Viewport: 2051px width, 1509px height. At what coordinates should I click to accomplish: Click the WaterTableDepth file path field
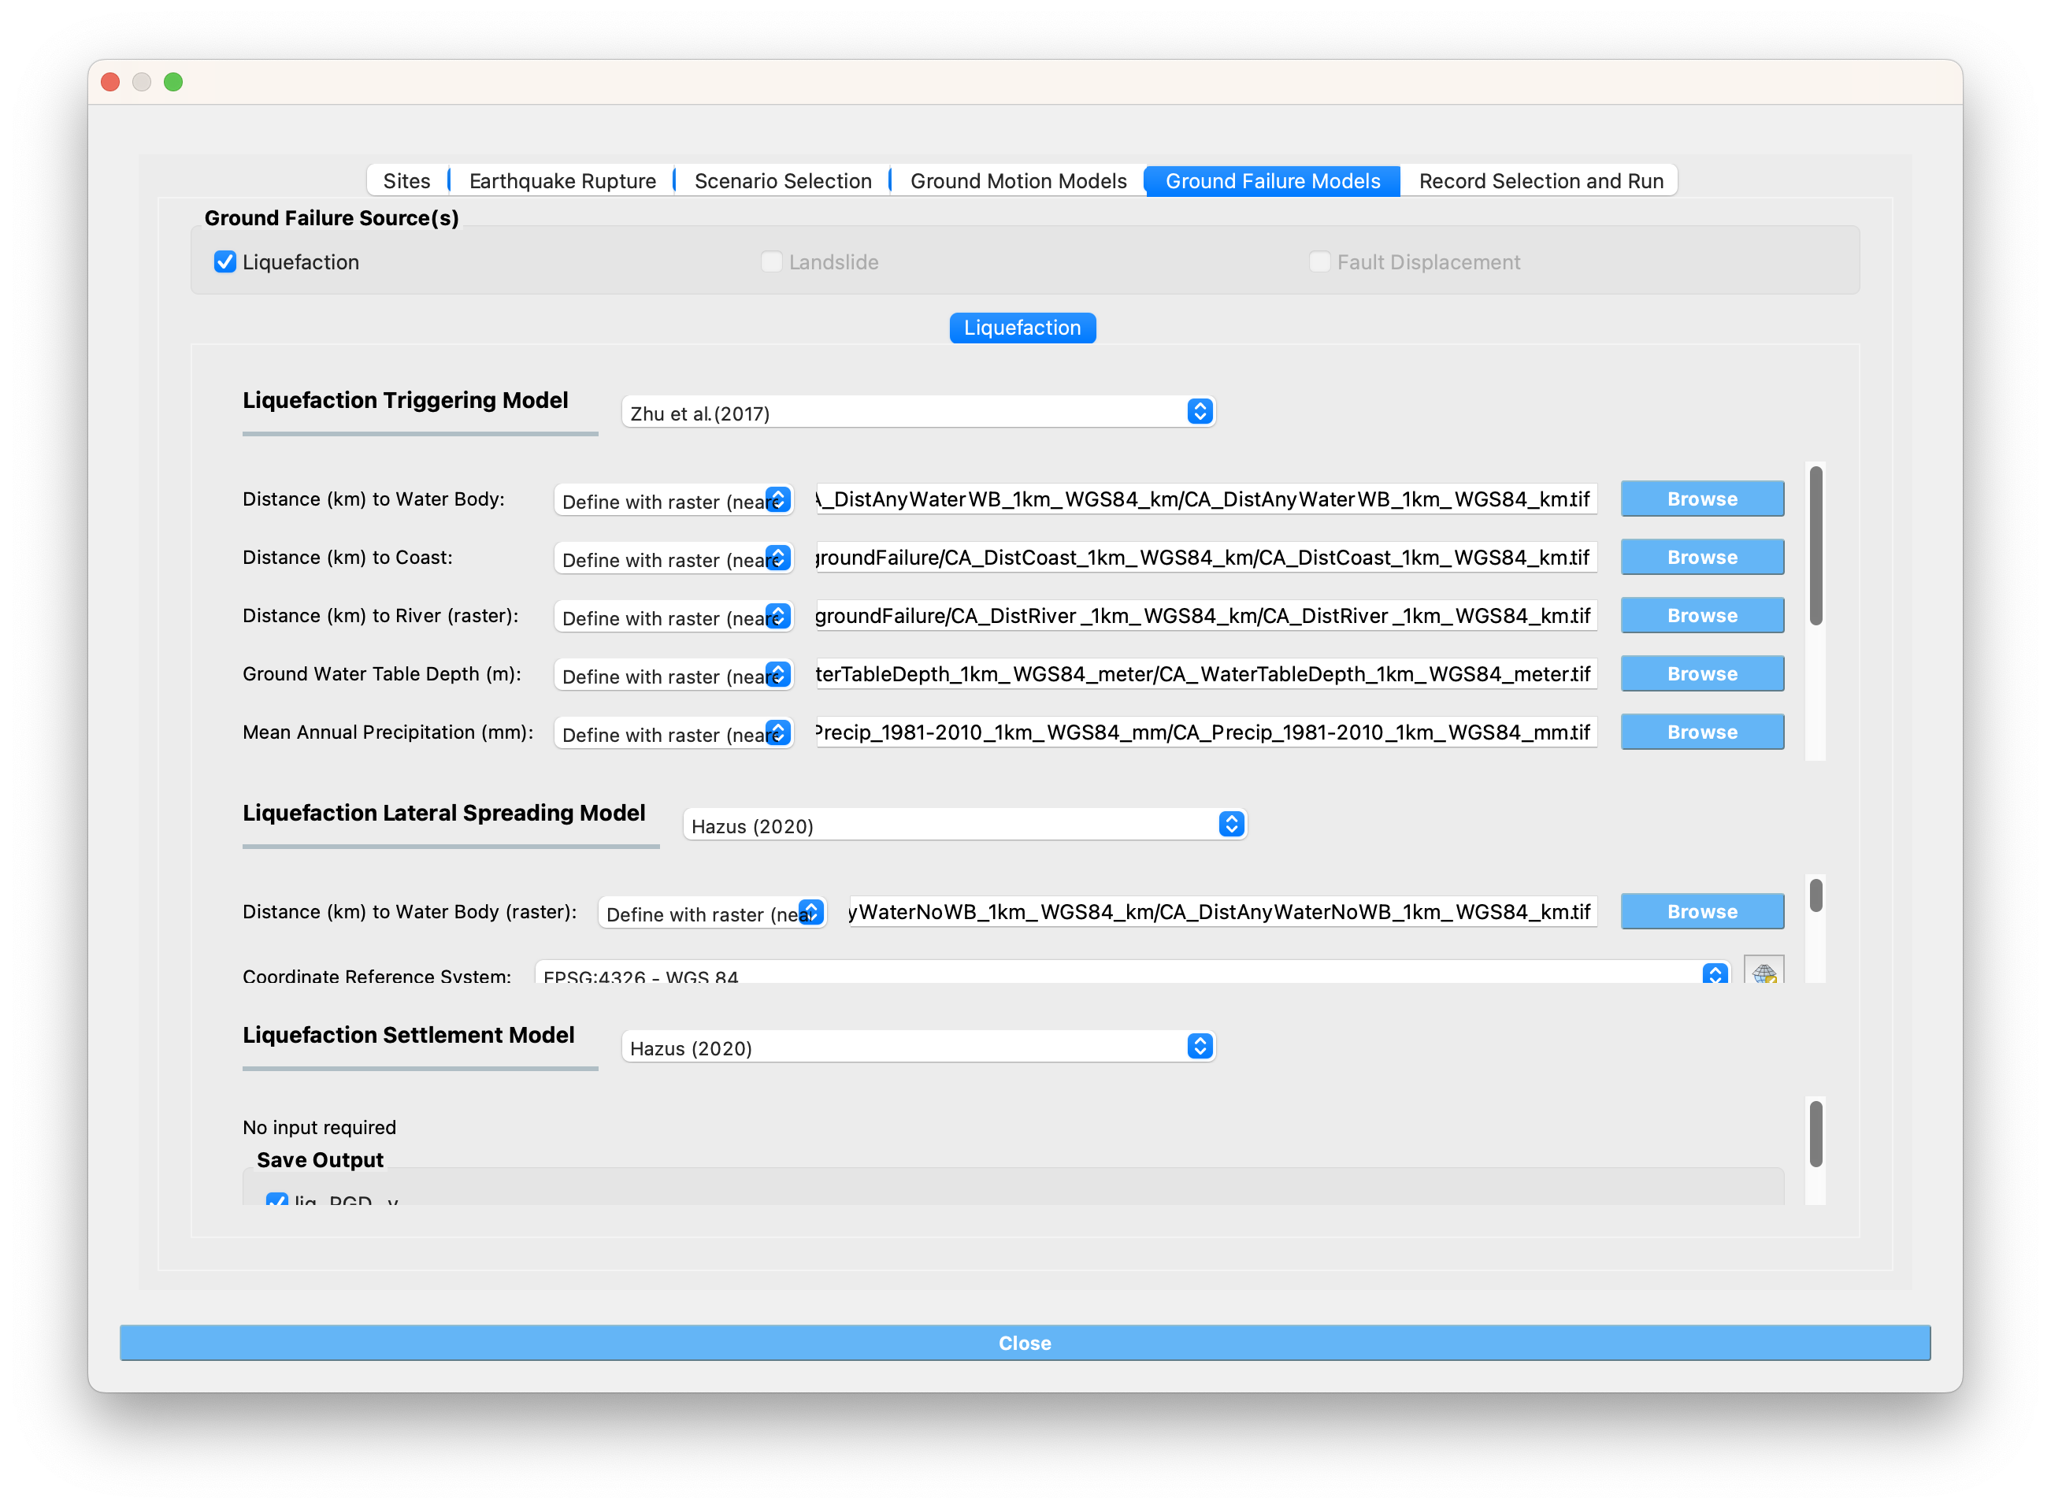point(1206,674)
